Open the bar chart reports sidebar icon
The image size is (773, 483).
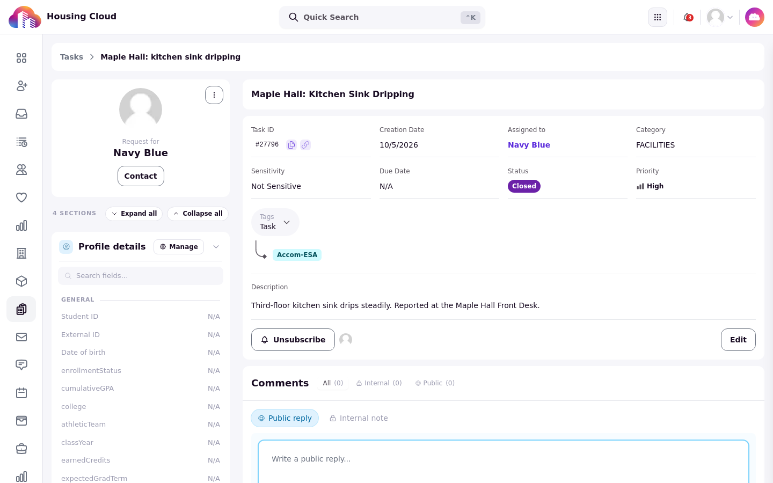21,225
